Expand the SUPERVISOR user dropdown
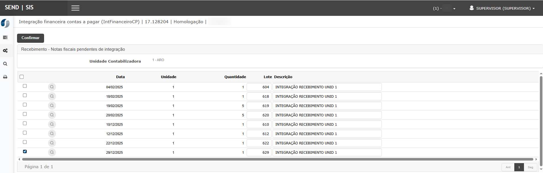Screen dimensions: 543x173 click(502, 8)
